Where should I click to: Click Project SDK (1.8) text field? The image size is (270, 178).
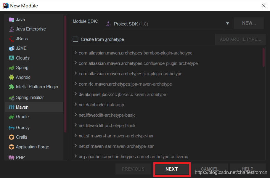click(168, 24)
